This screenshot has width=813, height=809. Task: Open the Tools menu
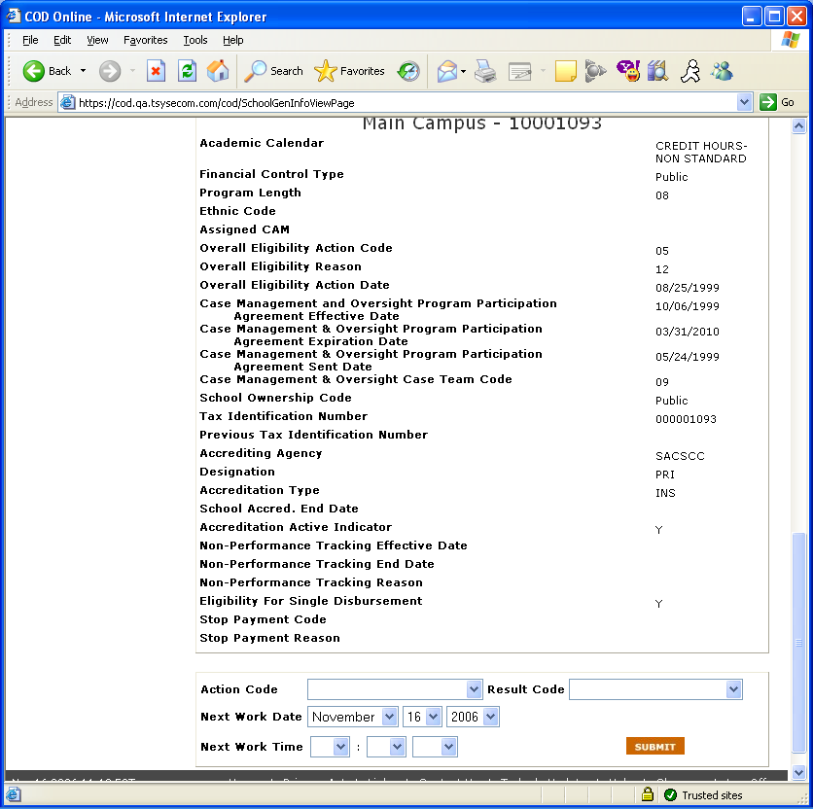pyautogui.click(x=195, y=40)
